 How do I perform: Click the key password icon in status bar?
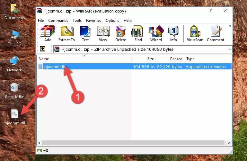pos(46,151)
